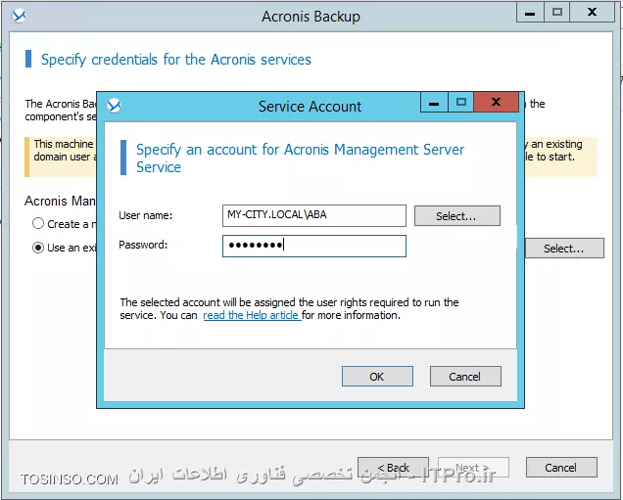Screen dimensions: 623x500
Task: Click the Password input field
Action: [314, 246]
